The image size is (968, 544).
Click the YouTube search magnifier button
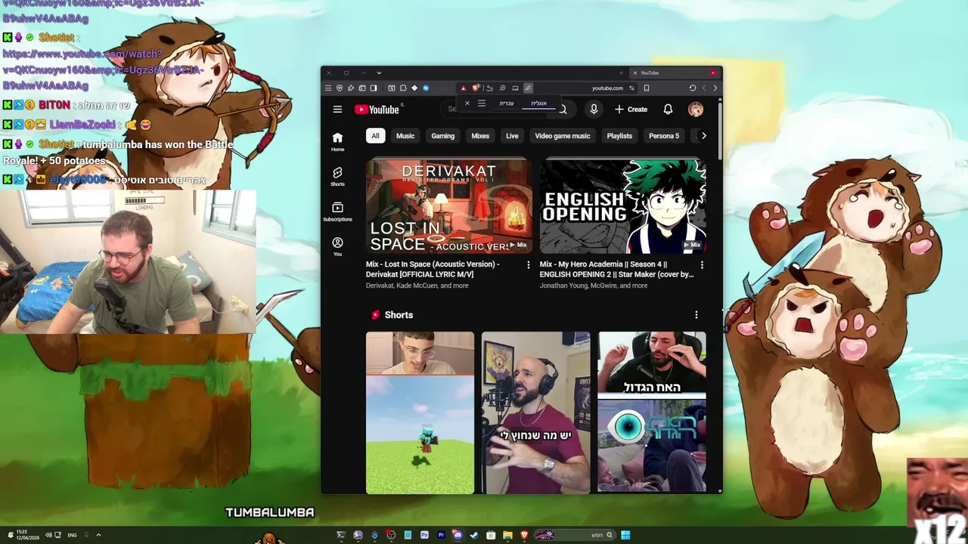click(563, 110)
